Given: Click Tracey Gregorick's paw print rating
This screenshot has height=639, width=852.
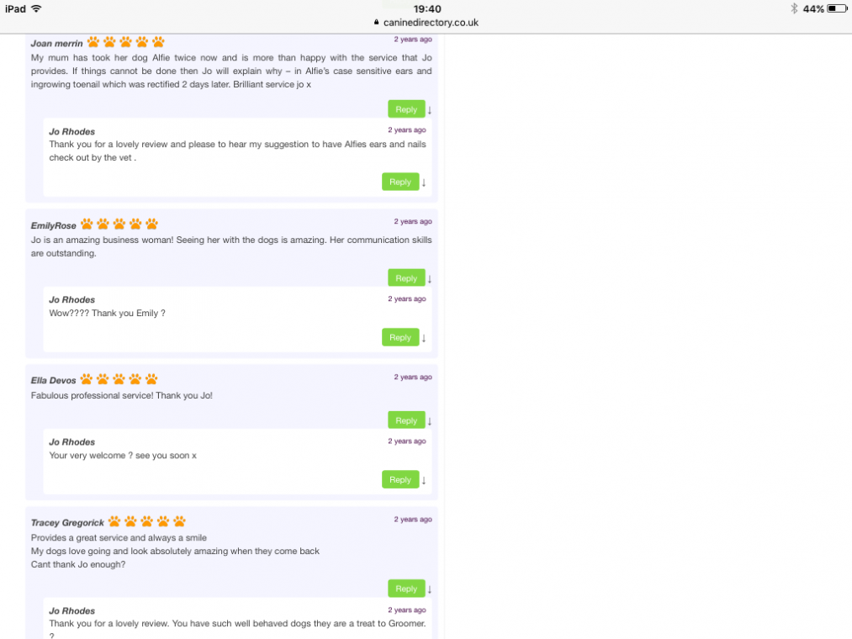Looking at the screenshot, I should [x=146, y=521].
